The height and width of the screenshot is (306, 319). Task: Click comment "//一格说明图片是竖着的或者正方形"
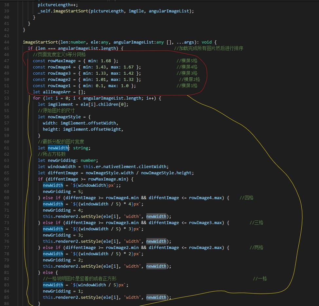click(80, 278)
